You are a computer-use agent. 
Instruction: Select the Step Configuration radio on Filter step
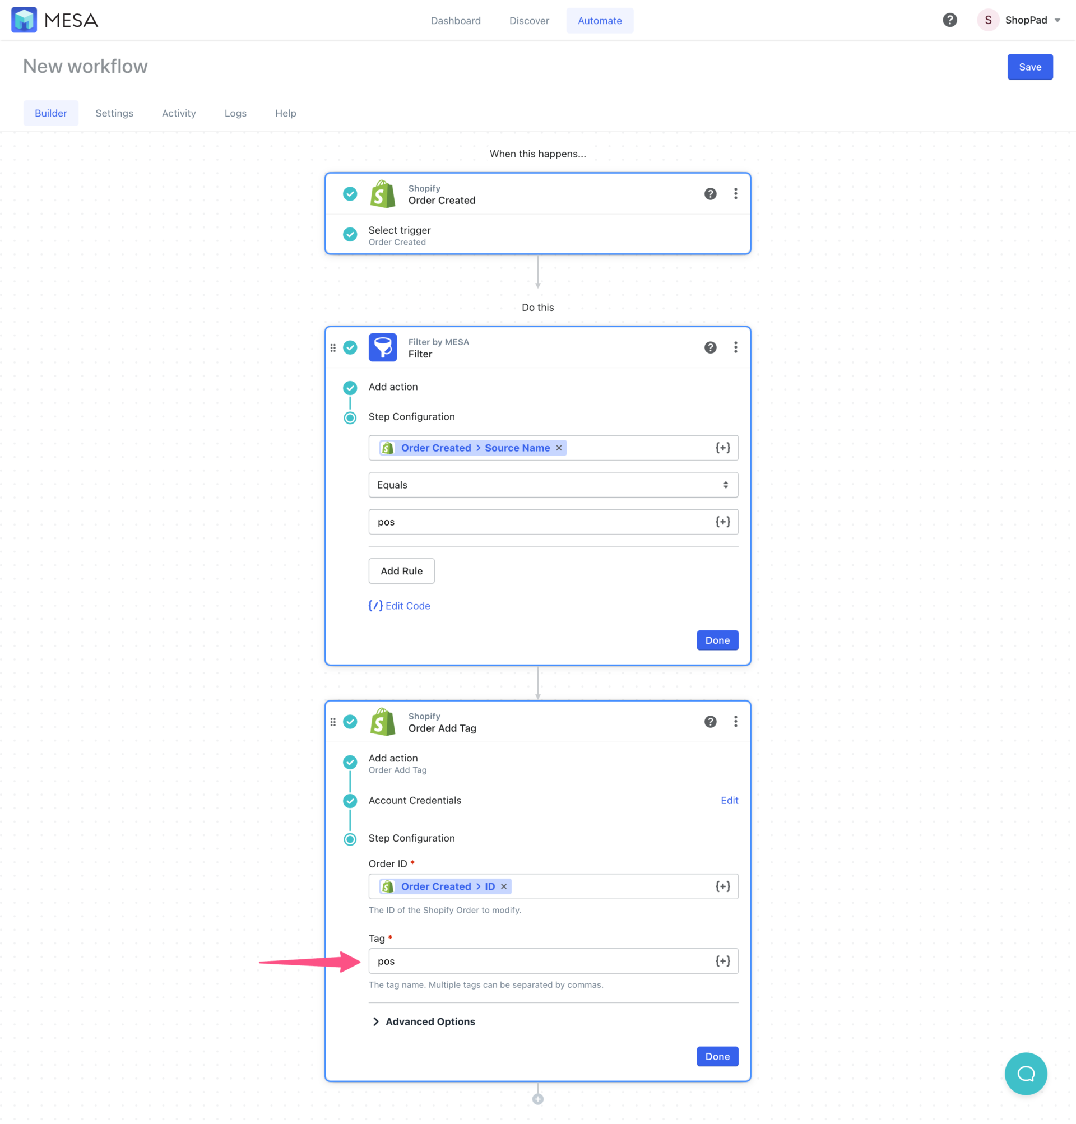[x=350, y=417]
